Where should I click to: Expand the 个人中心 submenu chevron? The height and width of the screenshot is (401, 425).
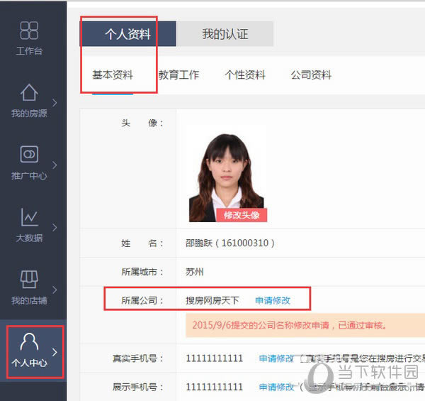(55, 352)
